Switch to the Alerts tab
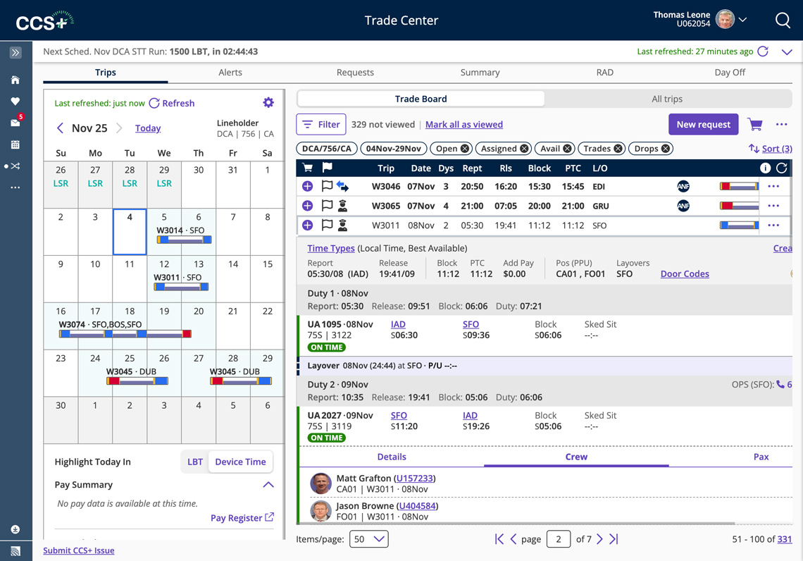 point(230,72)
